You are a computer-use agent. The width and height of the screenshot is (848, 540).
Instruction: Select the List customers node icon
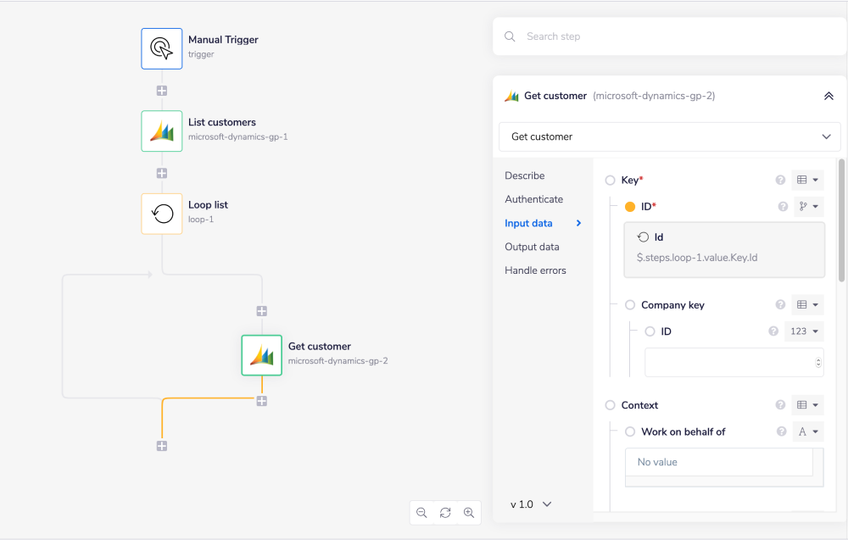[x=161, y=131]
